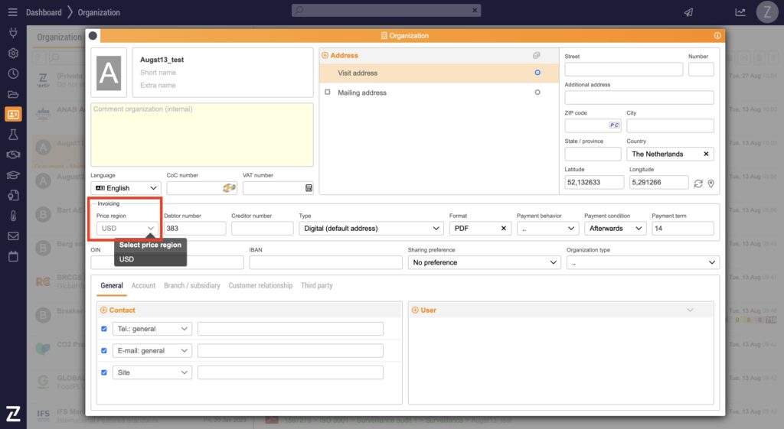Open the Language dropdown set to English

pos(126,188)
